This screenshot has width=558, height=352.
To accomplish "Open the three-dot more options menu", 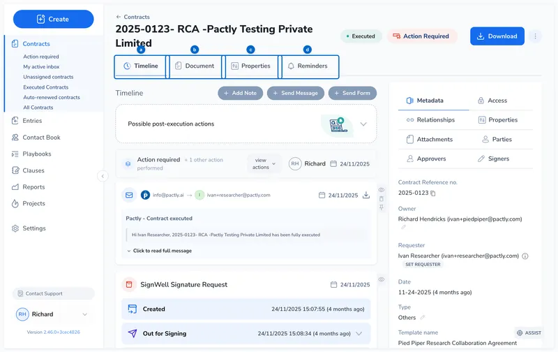I will pyautogui.click(x=535, y=36).
